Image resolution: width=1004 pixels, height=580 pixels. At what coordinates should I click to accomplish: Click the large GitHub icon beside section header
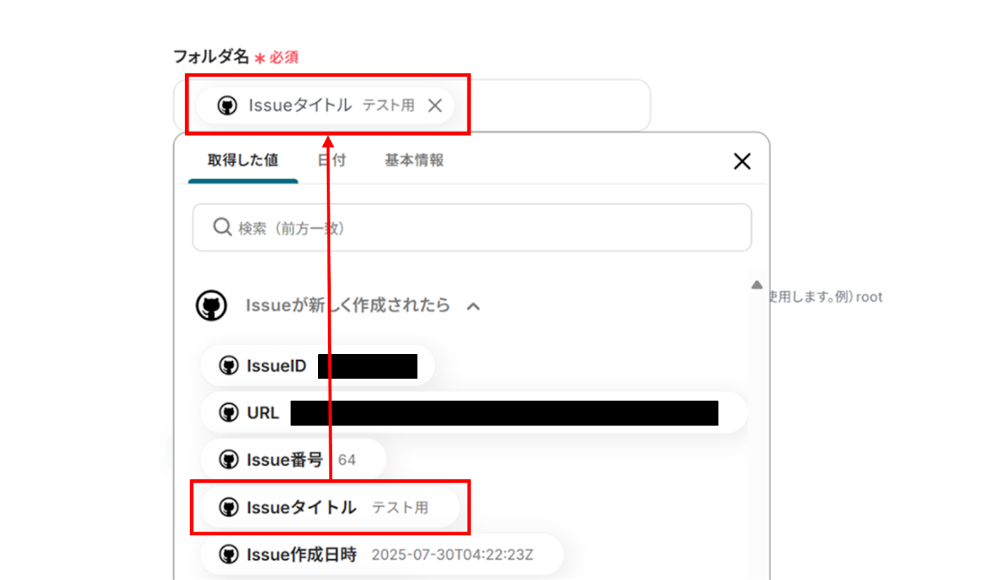(211, 306)
